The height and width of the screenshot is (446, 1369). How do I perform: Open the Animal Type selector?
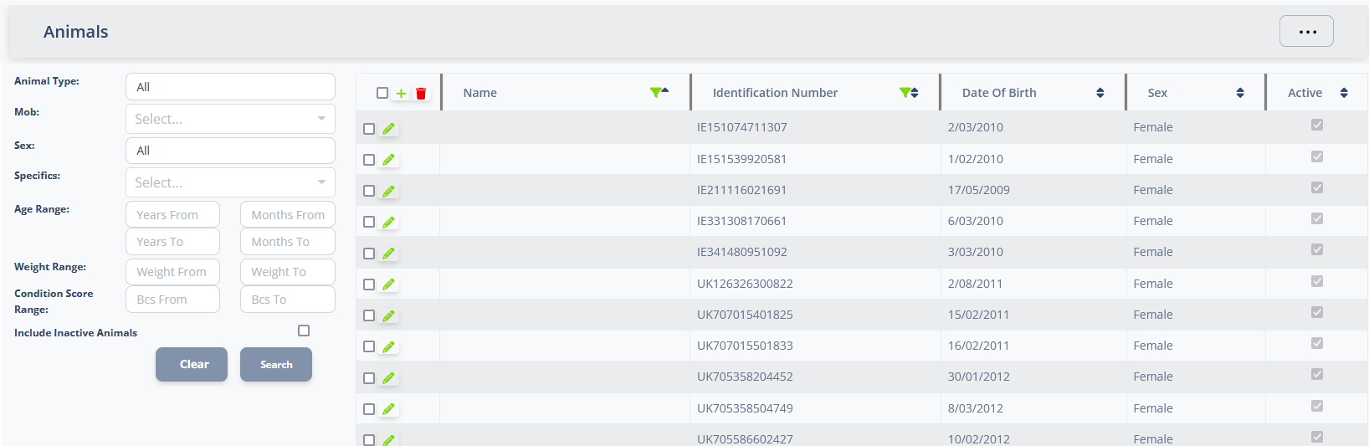coord(230,87)
